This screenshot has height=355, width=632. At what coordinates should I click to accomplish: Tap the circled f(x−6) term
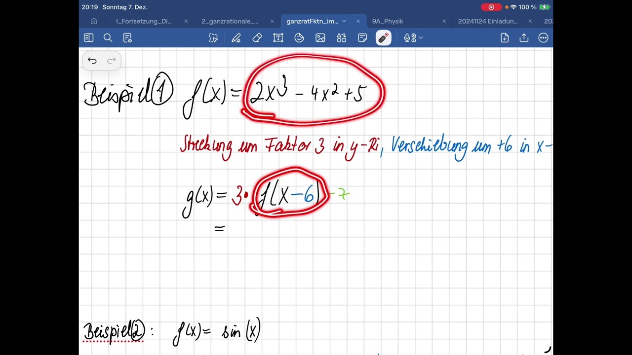pyautogui.click(x=290, y=193)
